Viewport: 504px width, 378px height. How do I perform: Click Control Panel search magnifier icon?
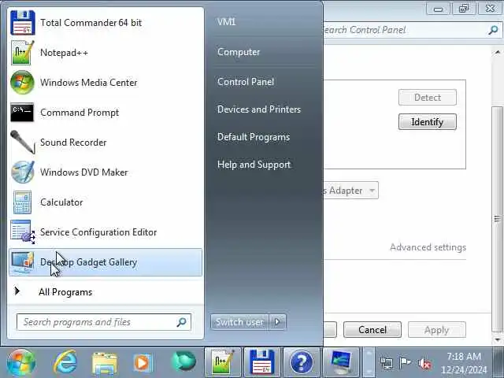click(493, 30)
